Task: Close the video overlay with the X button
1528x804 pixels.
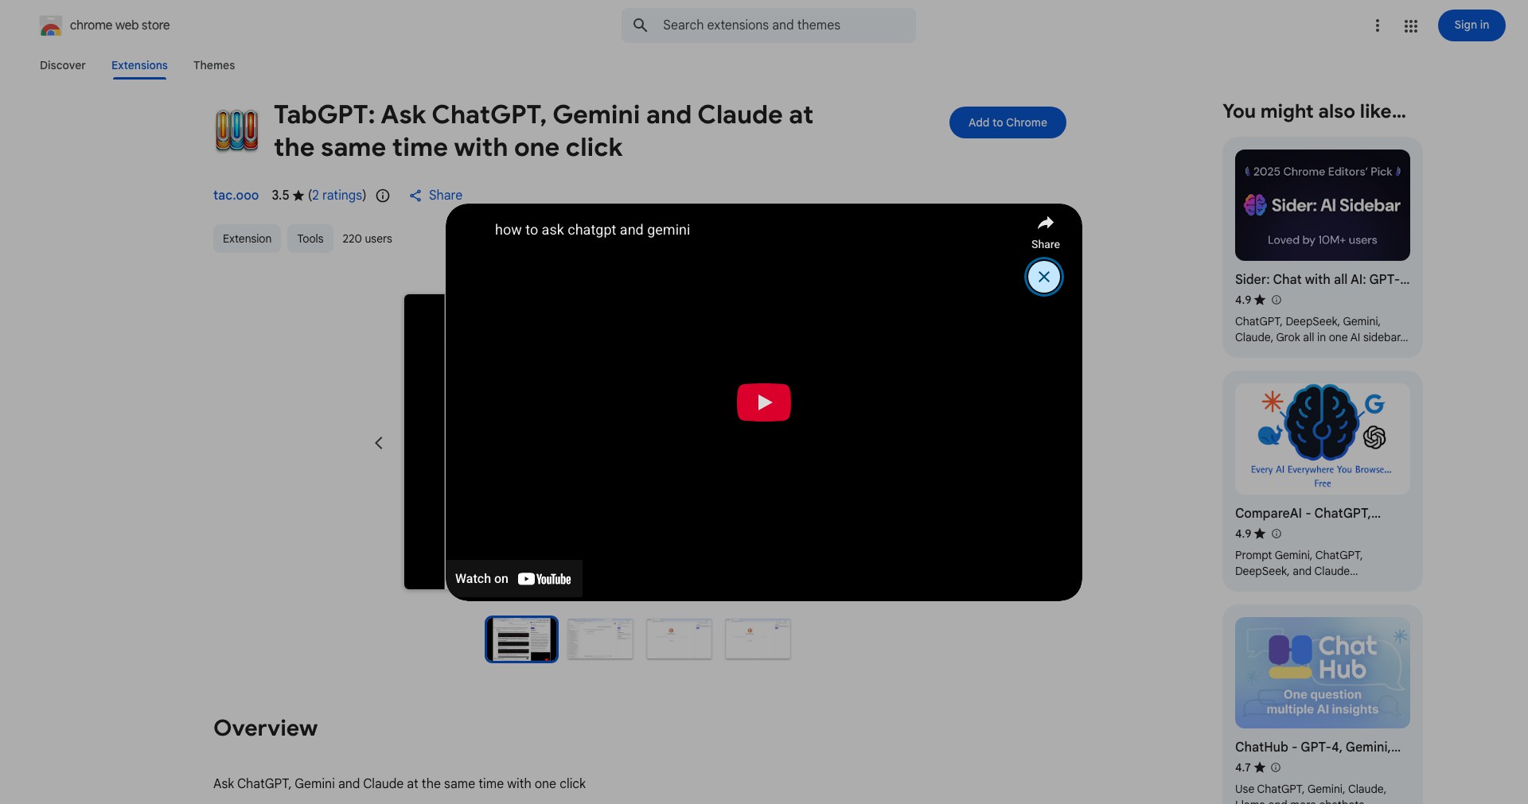Action: click(x=1044, y=277)
